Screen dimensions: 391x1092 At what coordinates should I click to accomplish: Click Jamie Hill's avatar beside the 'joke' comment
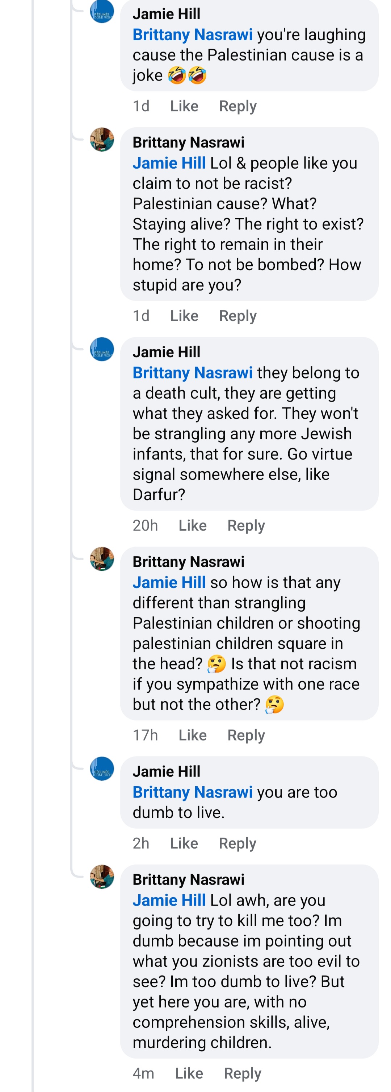[102, 12]
